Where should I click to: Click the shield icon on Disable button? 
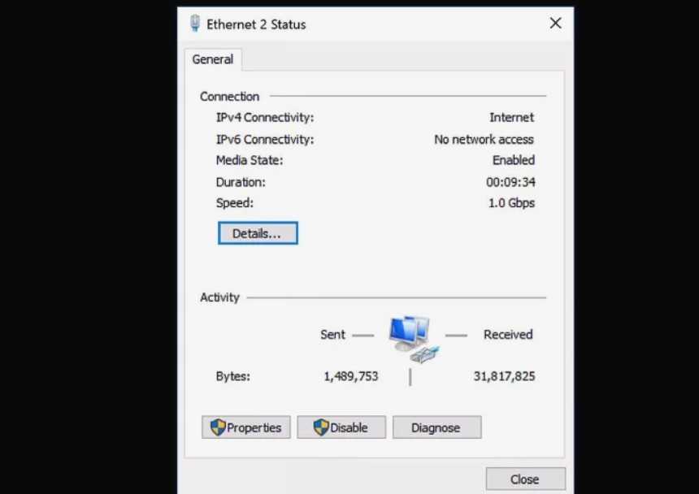point(321,427)
